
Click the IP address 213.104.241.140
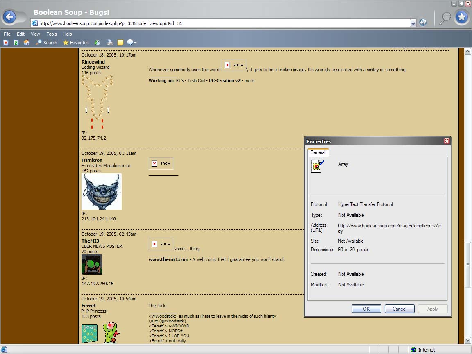click(98, 219)
